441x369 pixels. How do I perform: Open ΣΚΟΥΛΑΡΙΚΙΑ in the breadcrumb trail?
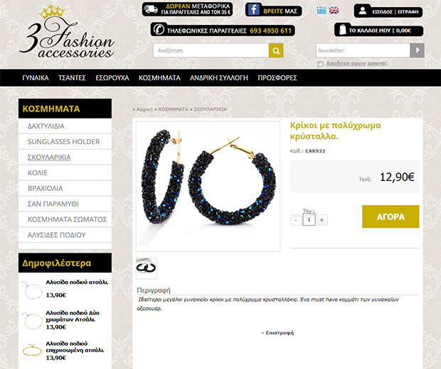[211, 109]
